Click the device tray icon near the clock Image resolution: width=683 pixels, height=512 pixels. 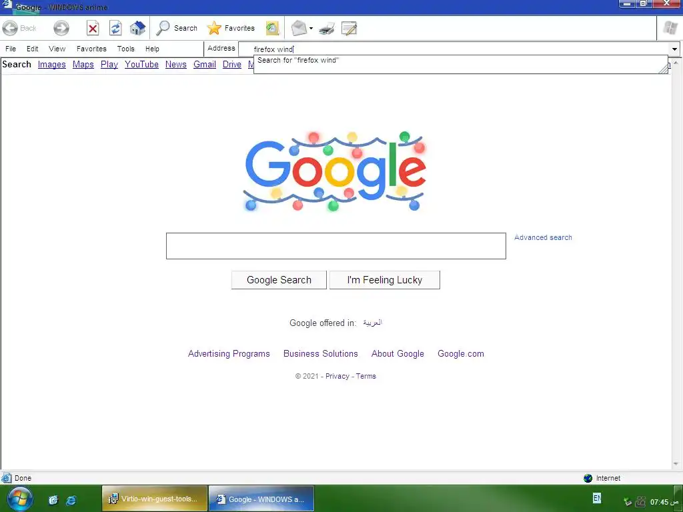tap(640, 501)
